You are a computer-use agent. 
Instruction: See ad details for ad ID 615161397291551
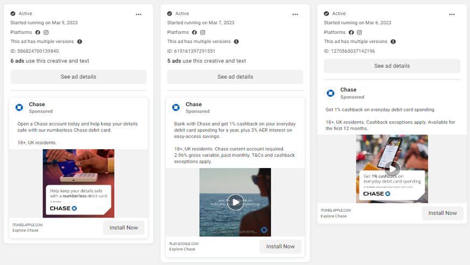pyautogui.click(x=235, y=76)
